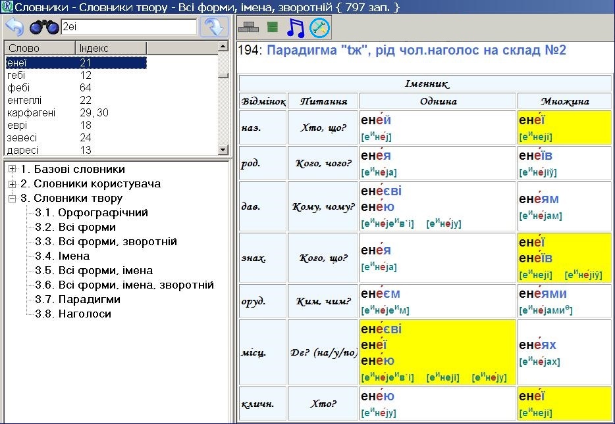Select the word 'даресі' in list
Image resolution: width=615 pixels, height=424 pixels.
[x=22, y=150]
